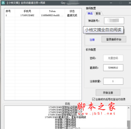Click the app icon in title bar
This screenshot has width=131, height=129.
(3, 3)
